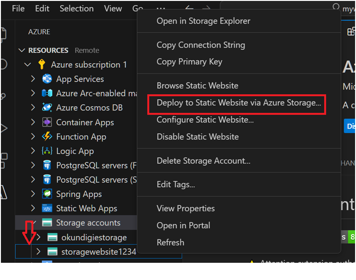Open the View menu
The image size is (356, 280).
pos(113,9)
